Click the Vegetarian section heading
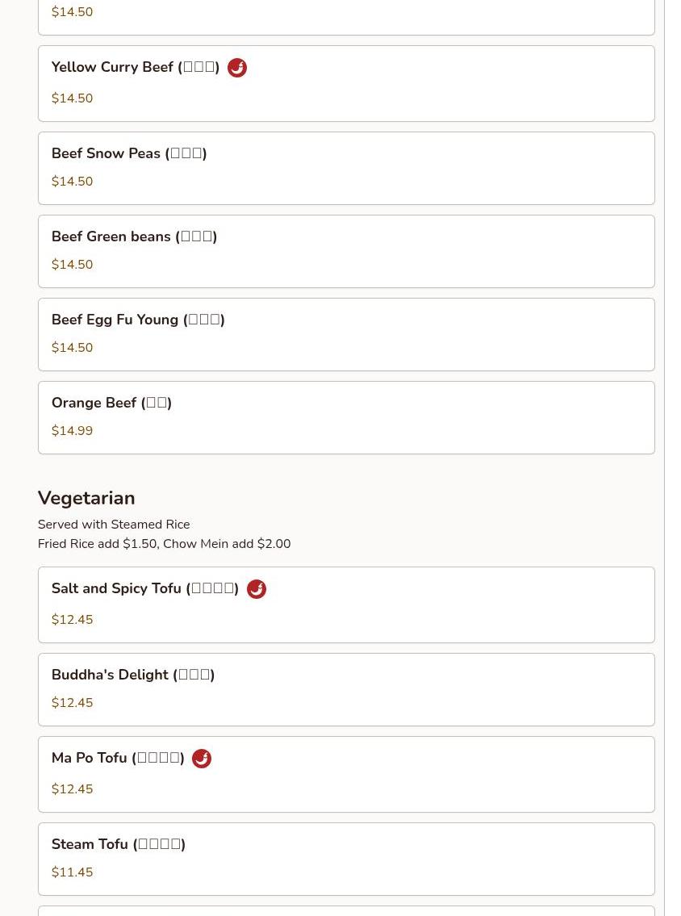The width and height of the screenshot is (681, 916). [86, 498]
